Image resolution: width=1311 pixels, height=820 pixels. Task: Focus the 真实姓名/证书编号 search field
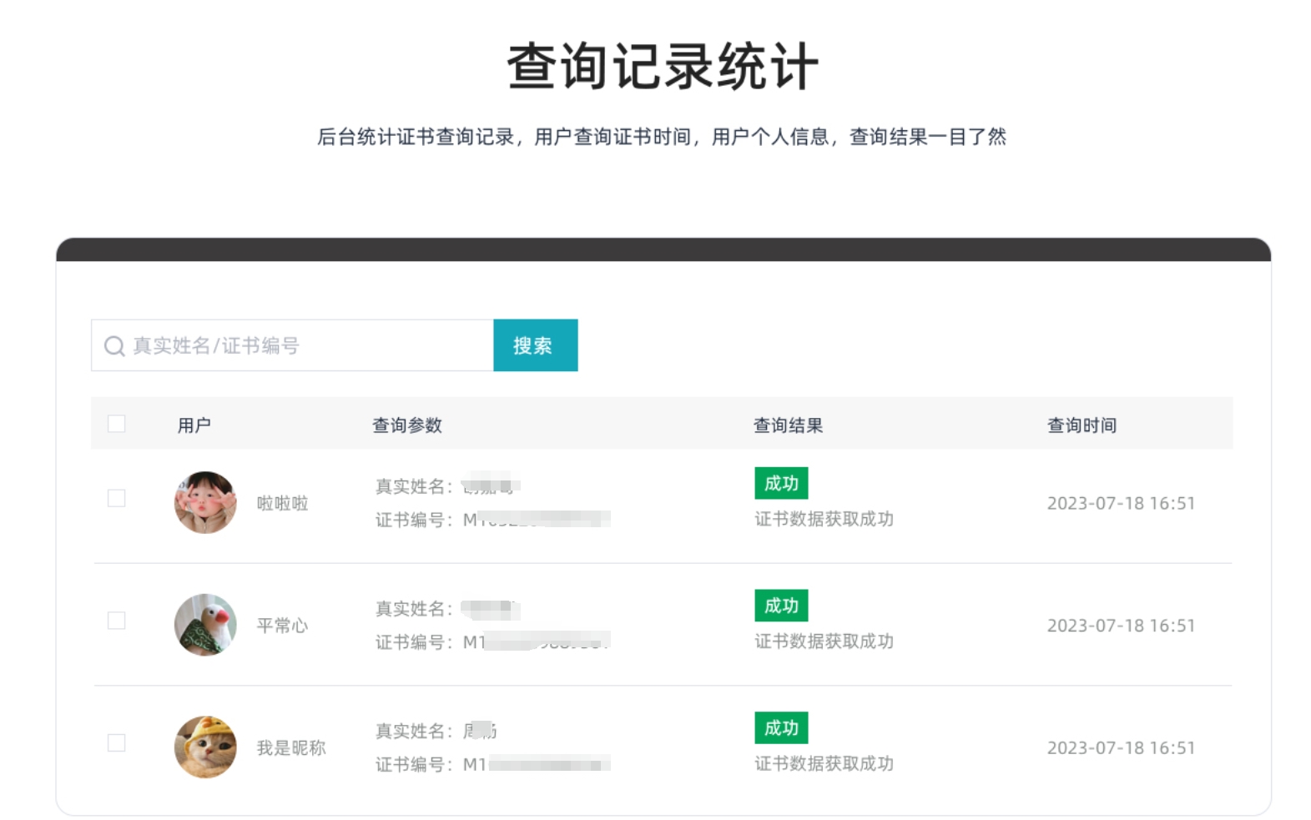coord(309,345)
